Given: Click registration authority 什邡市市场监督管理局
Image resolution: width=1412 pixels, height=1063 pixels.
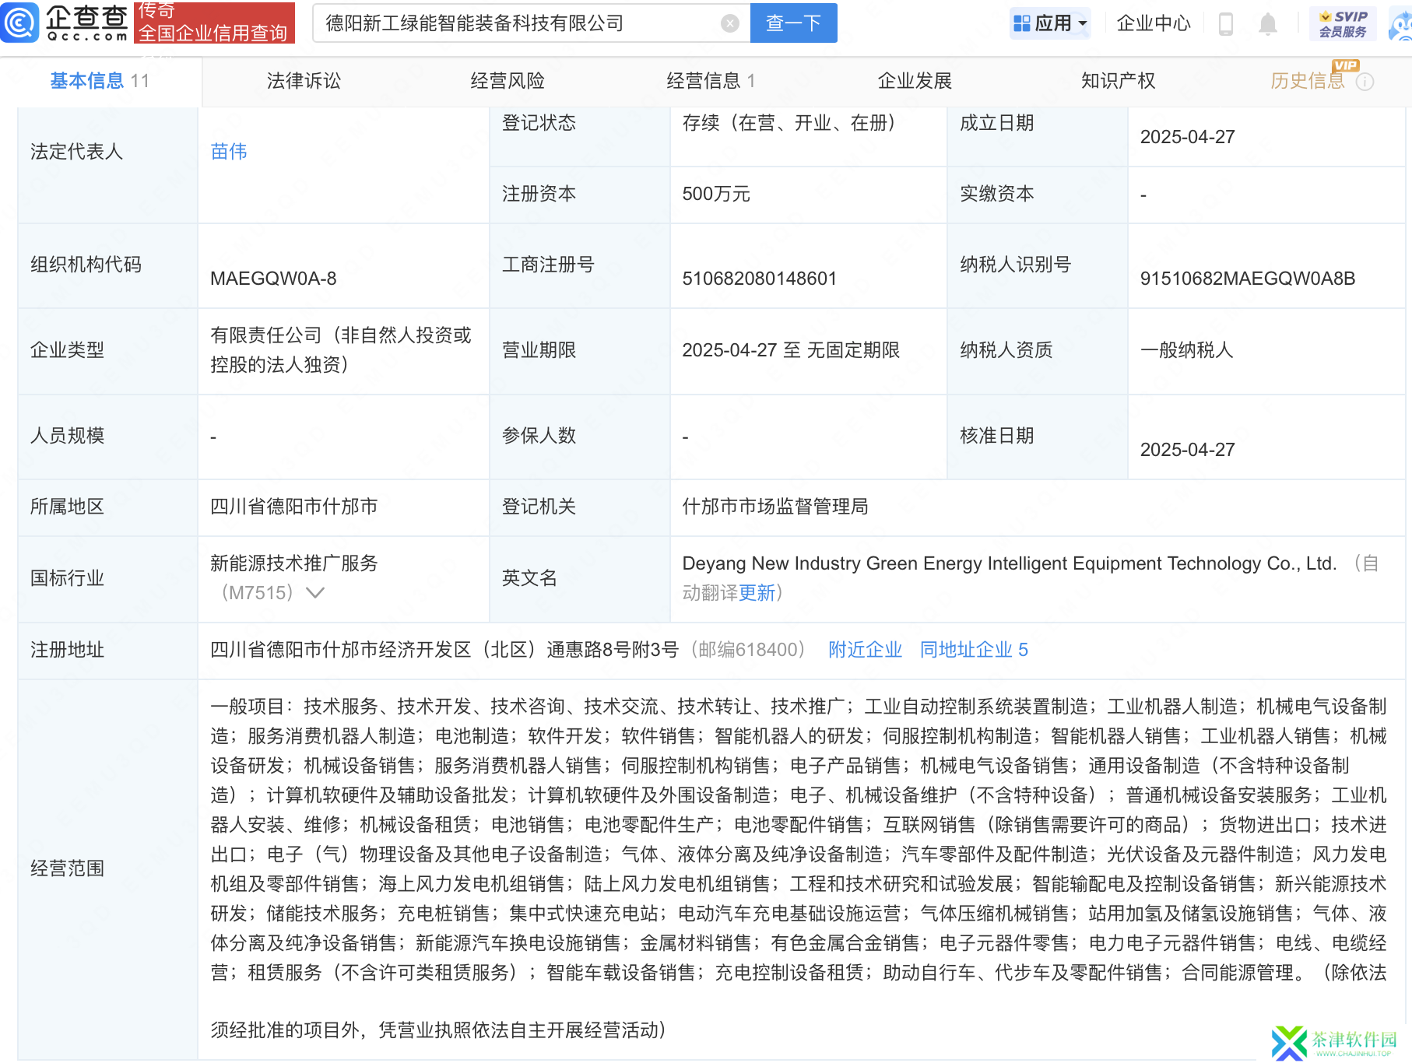Looking at the screenshot, I should point(775,507).
